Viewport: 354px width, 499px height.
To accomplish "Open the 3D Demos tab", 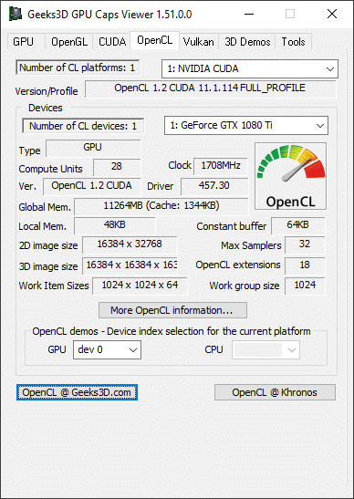I will pyautogui.click(x=247, y=42).
